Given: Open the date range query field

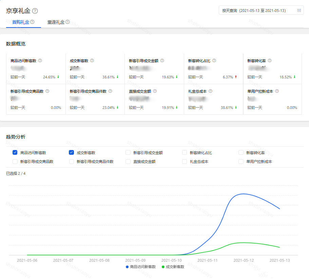Looking at the screenshot, I should pos(256,11).
